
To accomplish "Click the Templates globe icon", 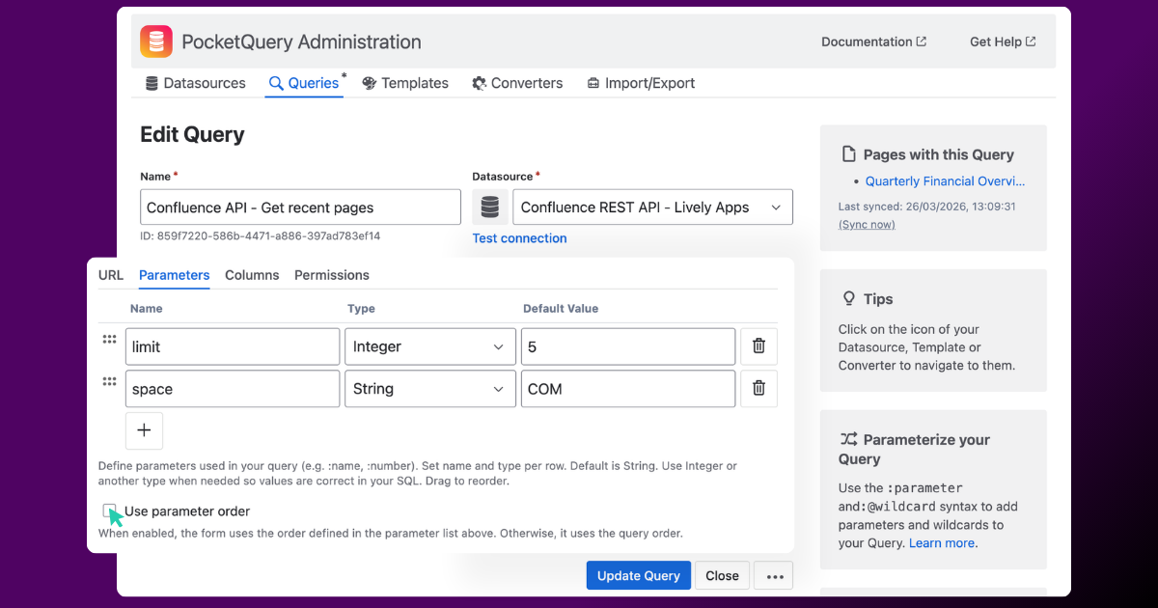I will point(369,83).
